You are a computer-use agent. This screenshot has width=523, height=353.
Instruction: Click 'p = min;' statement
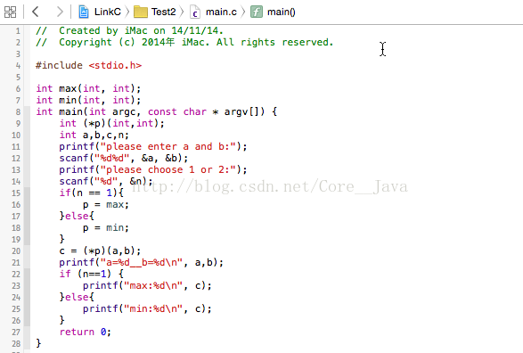point(106,228)
